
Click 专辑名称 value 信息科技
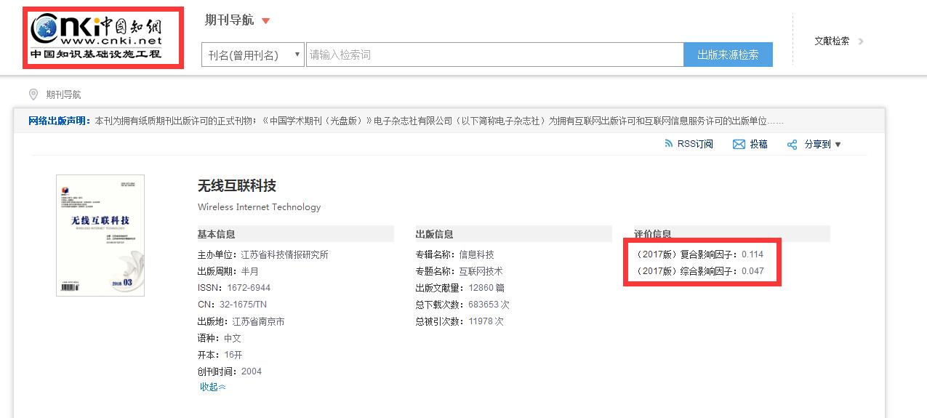[x=476, y=254]
